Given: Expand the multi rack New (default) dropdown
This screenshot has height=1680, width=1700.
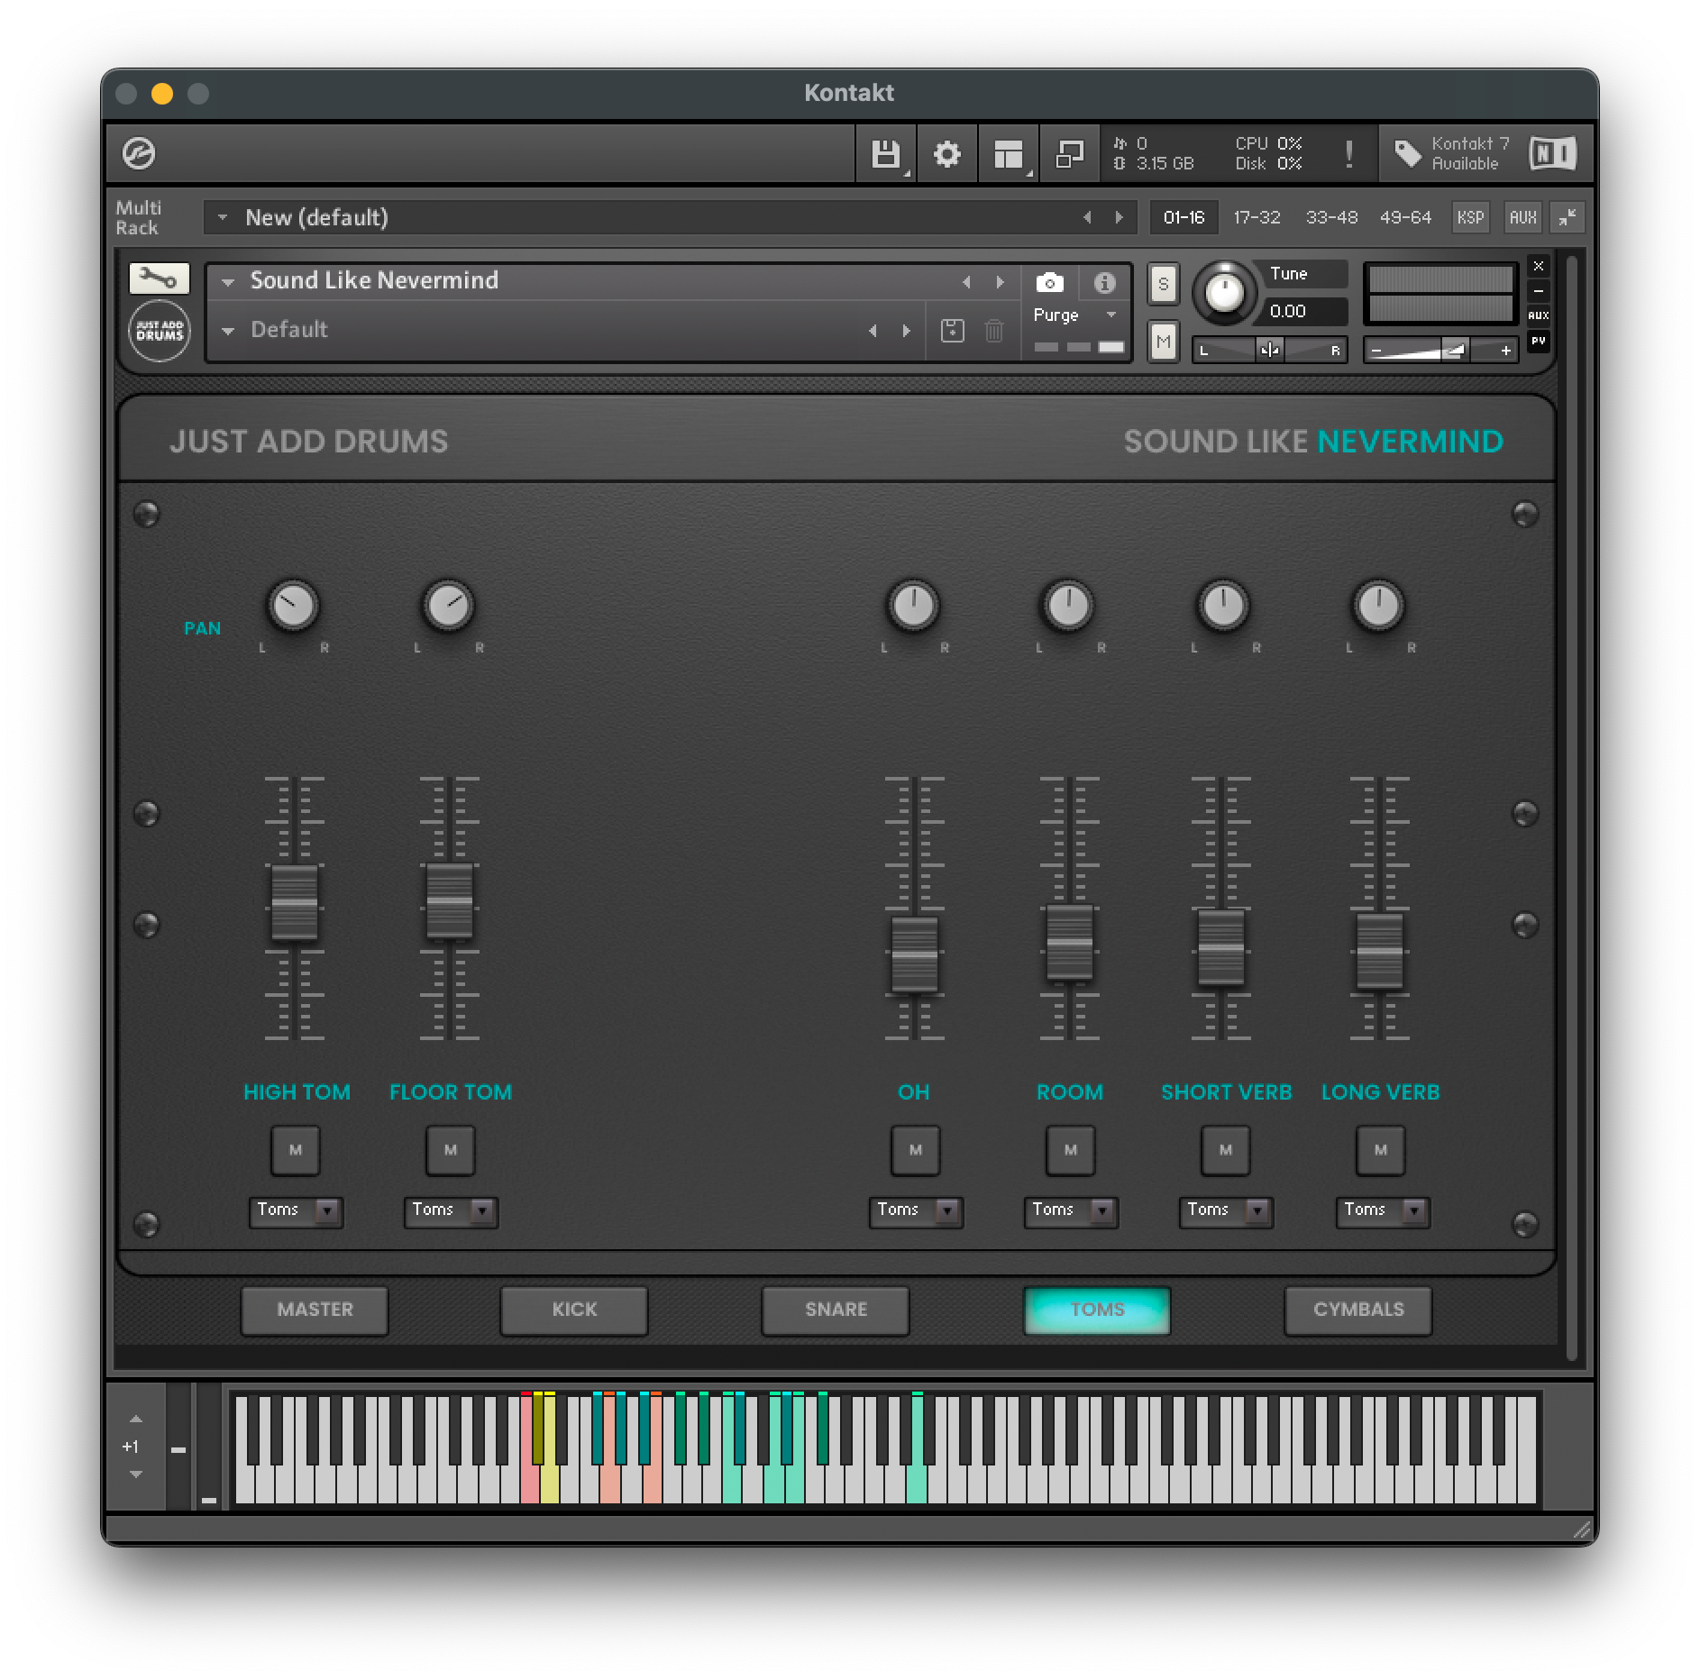Looking at the screenshot, I should pos(223,217).
